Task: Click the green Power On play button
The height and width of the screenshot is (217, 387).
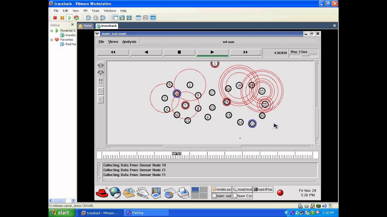Action: click(69, 18)
